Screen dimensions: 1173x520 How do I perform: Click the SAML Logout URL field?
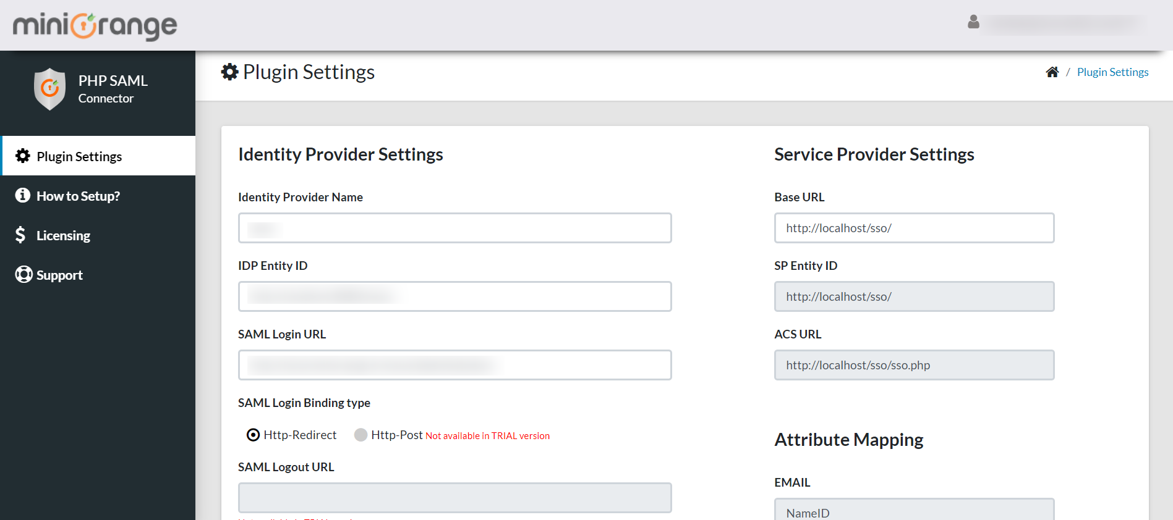tap(455, 498)
